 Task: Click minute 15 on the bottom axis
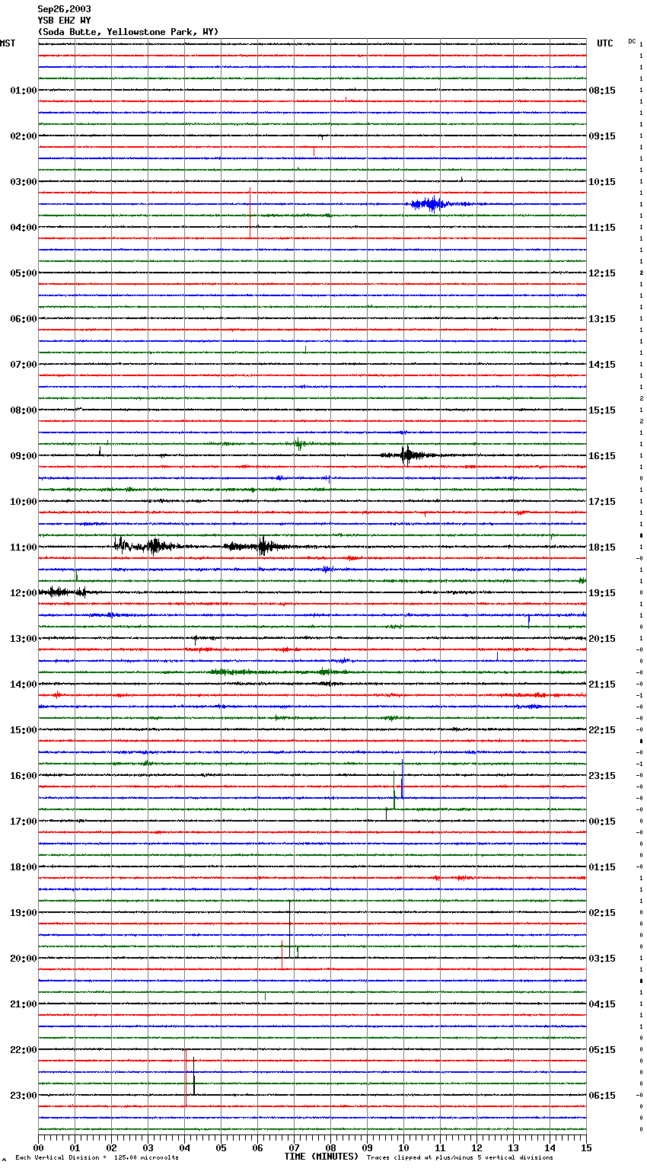pos(586,1147)
